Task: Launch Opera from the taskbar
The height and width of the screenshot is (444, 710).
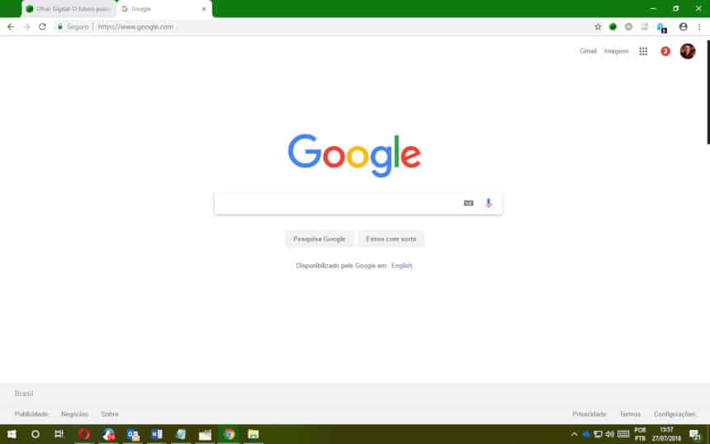Action: 84,434
